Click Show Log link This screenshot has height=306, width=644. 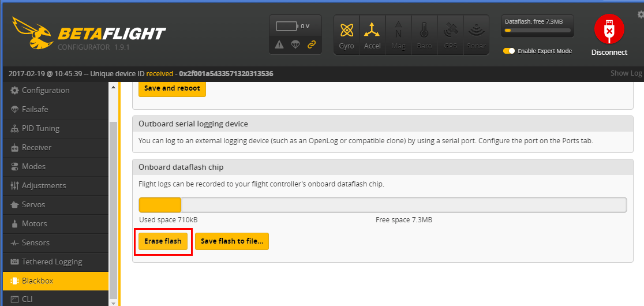626,73
